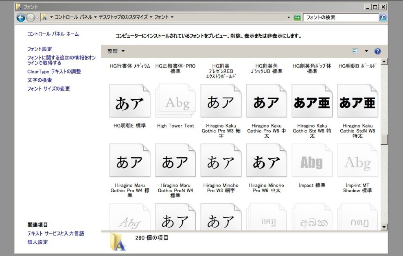
Task: Select the Impact 標準 font icon
Action: click(x=312, y=161)
